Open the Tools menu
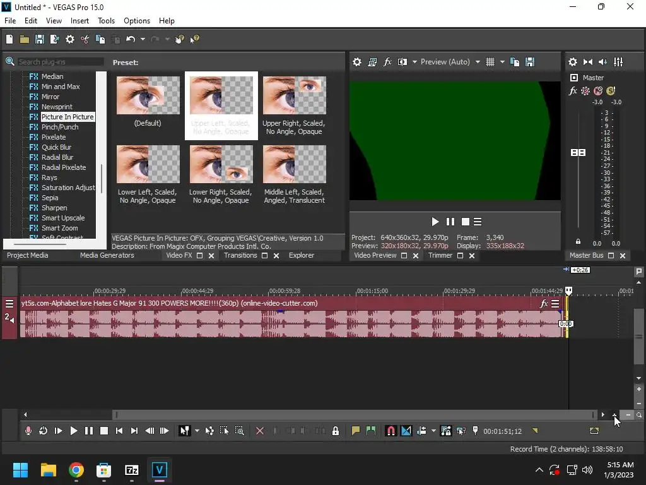This screenshot has width=646, height=485. click(106, 21)
